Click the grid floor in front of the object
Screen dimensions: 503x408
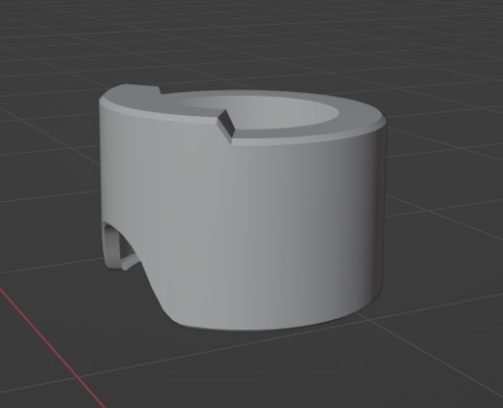(258, 370)
